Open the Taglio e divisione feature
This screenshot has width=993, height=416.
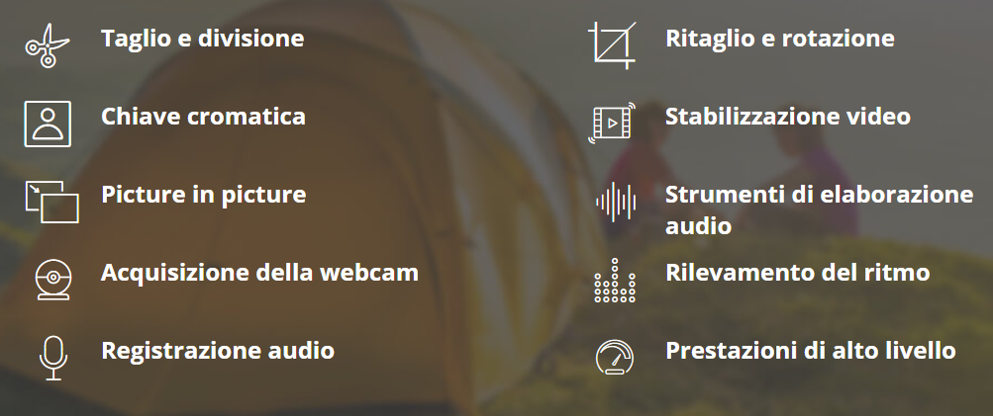pyautogui.click(x=203, y=39)
